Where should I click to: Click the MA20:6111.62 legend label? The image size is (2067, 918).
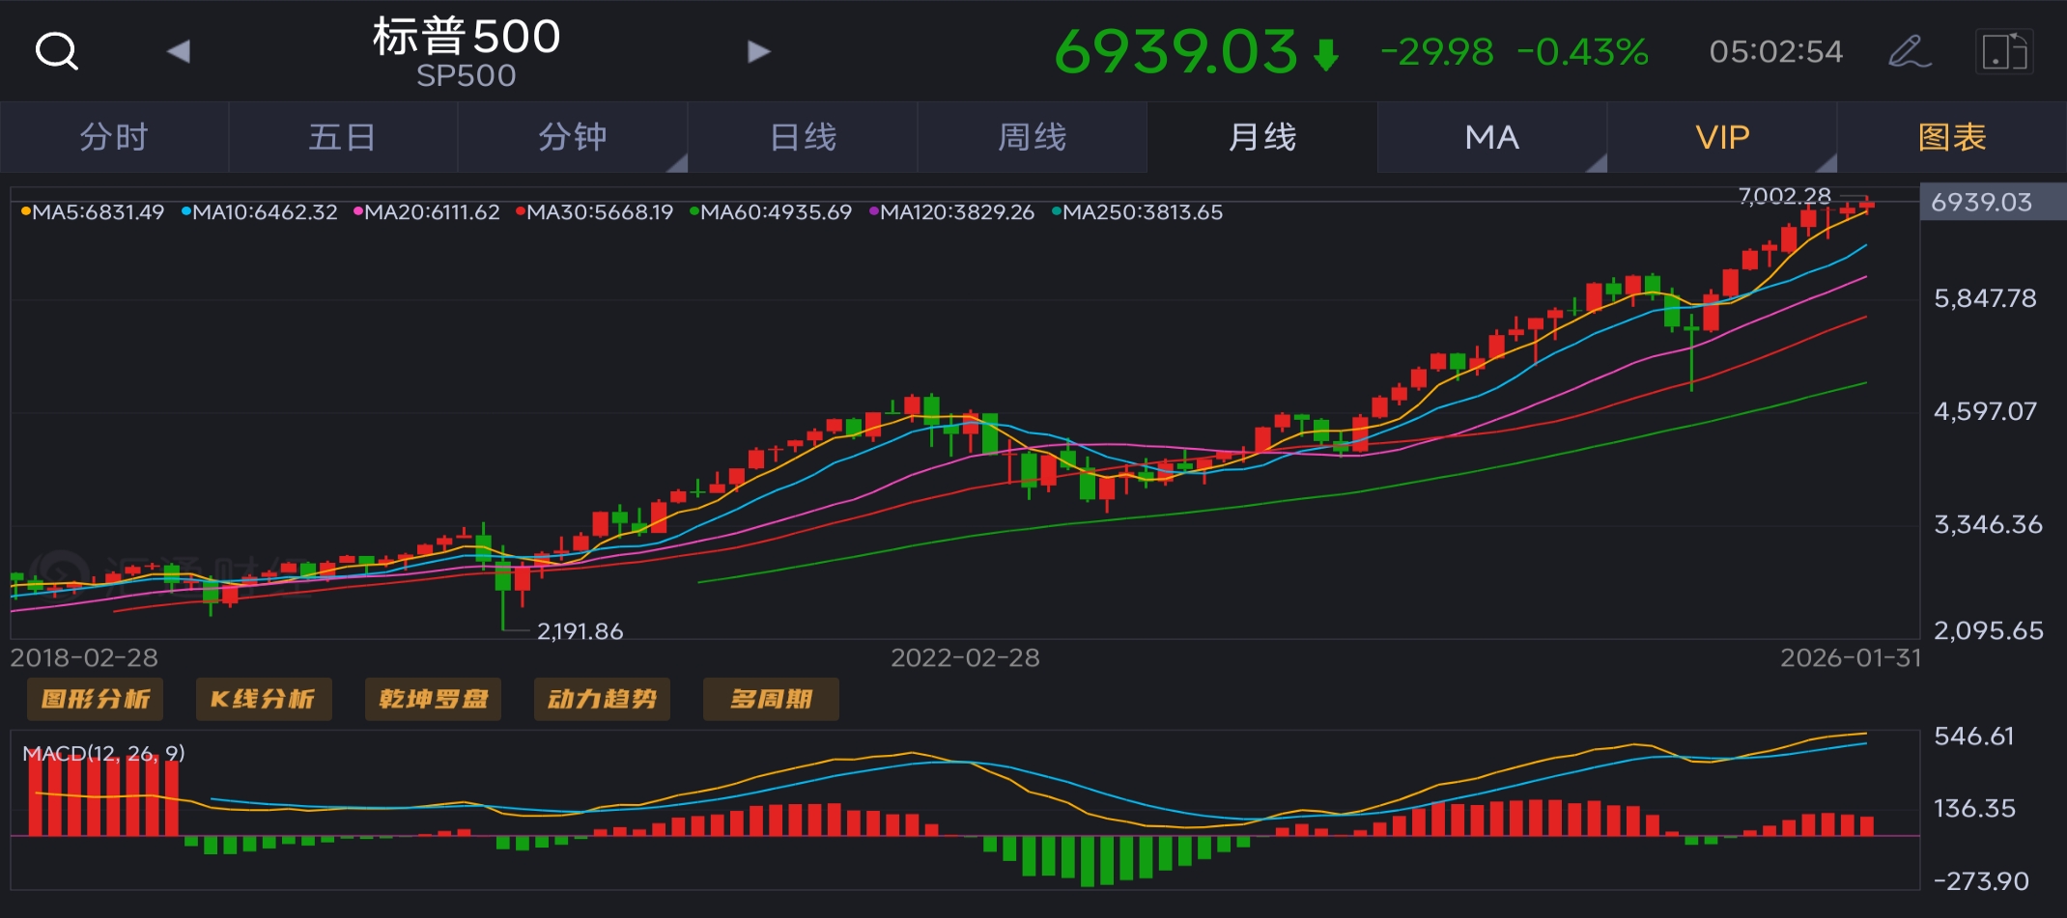tap(427, 212)
